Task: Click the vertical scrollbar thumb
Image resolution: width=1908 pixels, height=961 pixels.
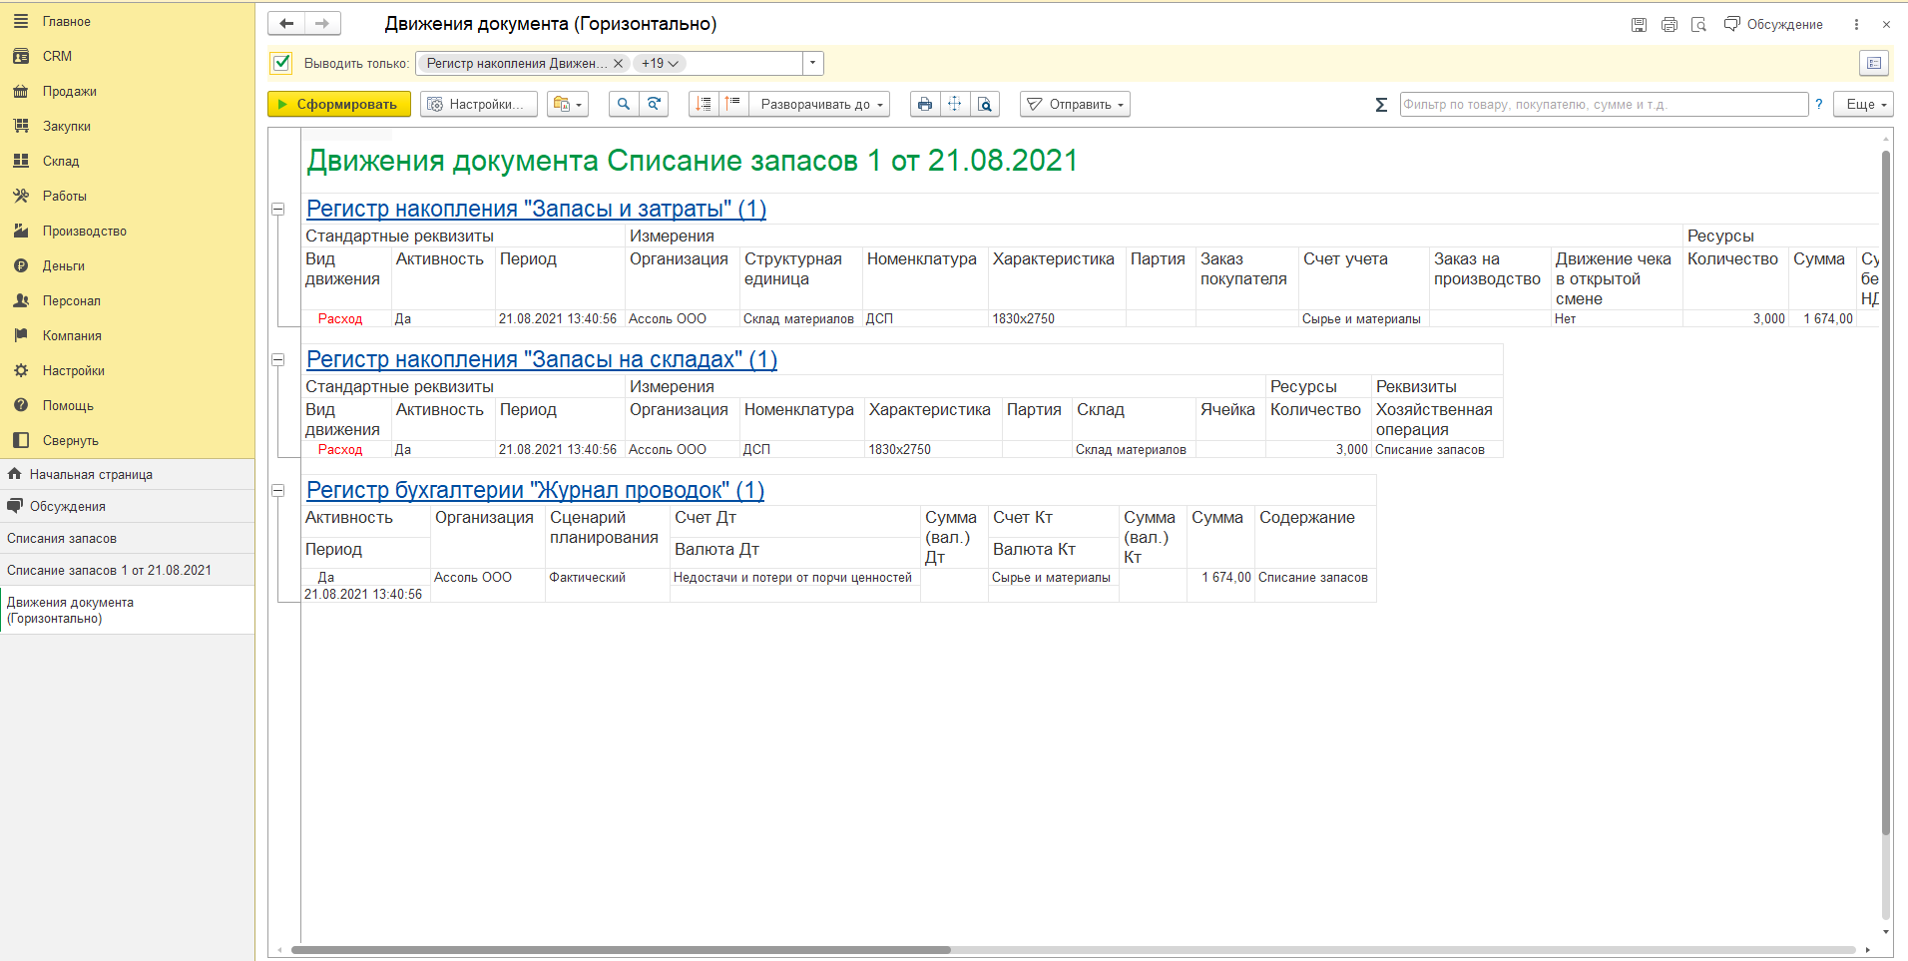Action: [1885, 494]
